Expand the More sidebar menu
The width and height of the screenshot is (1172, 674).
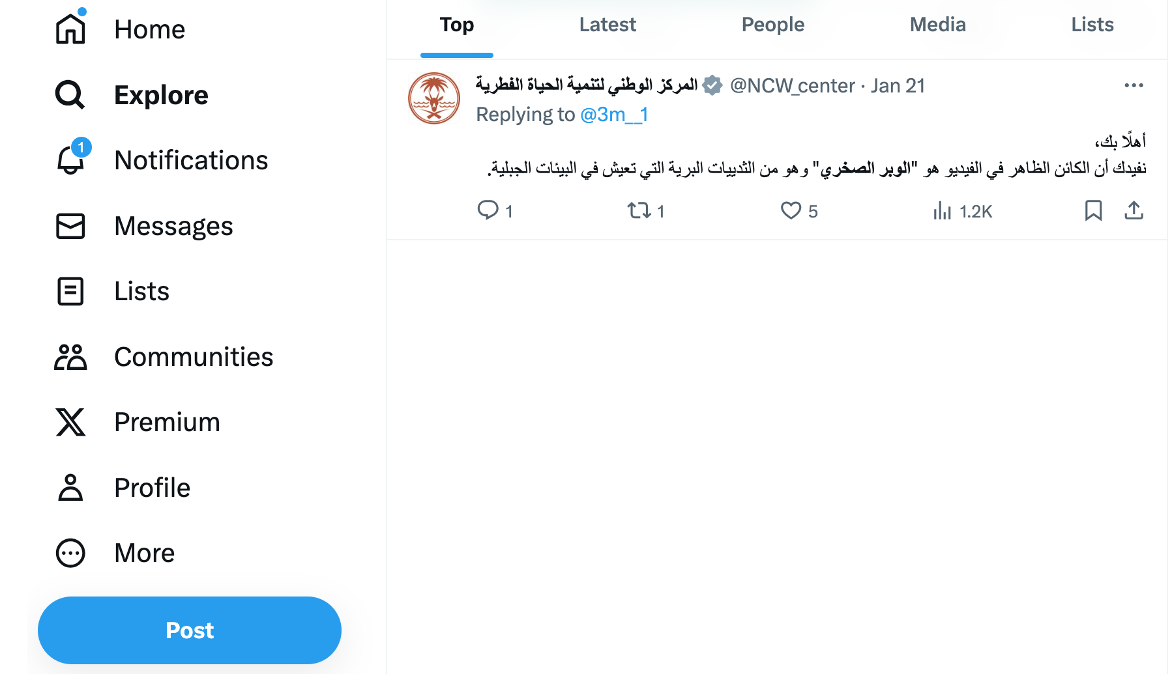coord(70,553)
